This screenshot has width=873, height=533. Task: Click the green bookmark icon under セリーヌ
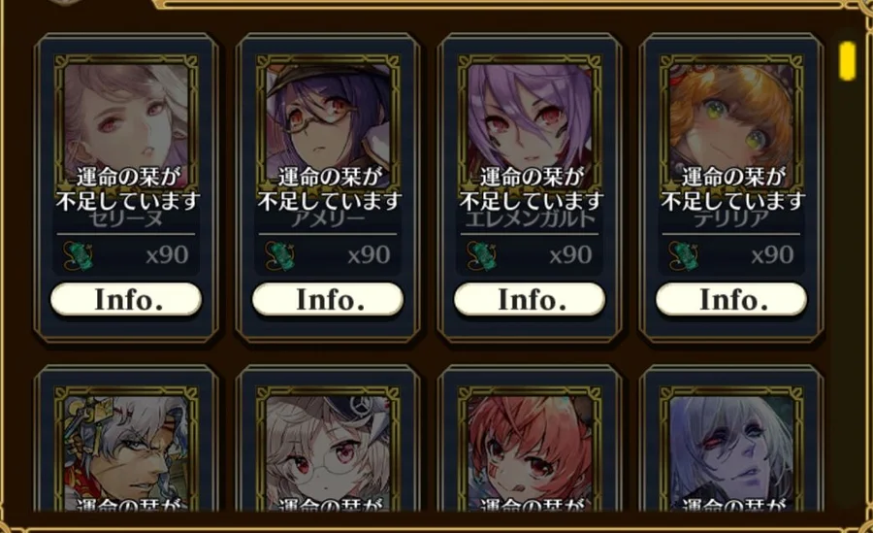click(78, 256)
